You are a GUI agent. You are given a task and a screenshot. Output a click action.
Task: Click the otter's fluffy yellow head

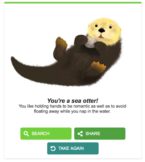tap(104, 31)
